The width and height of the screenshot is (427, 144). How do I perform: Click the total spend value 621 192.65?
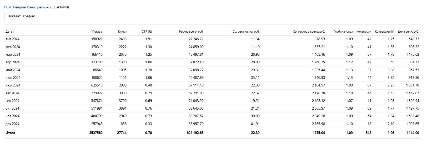pyautogui.click(x=195, y=133)
